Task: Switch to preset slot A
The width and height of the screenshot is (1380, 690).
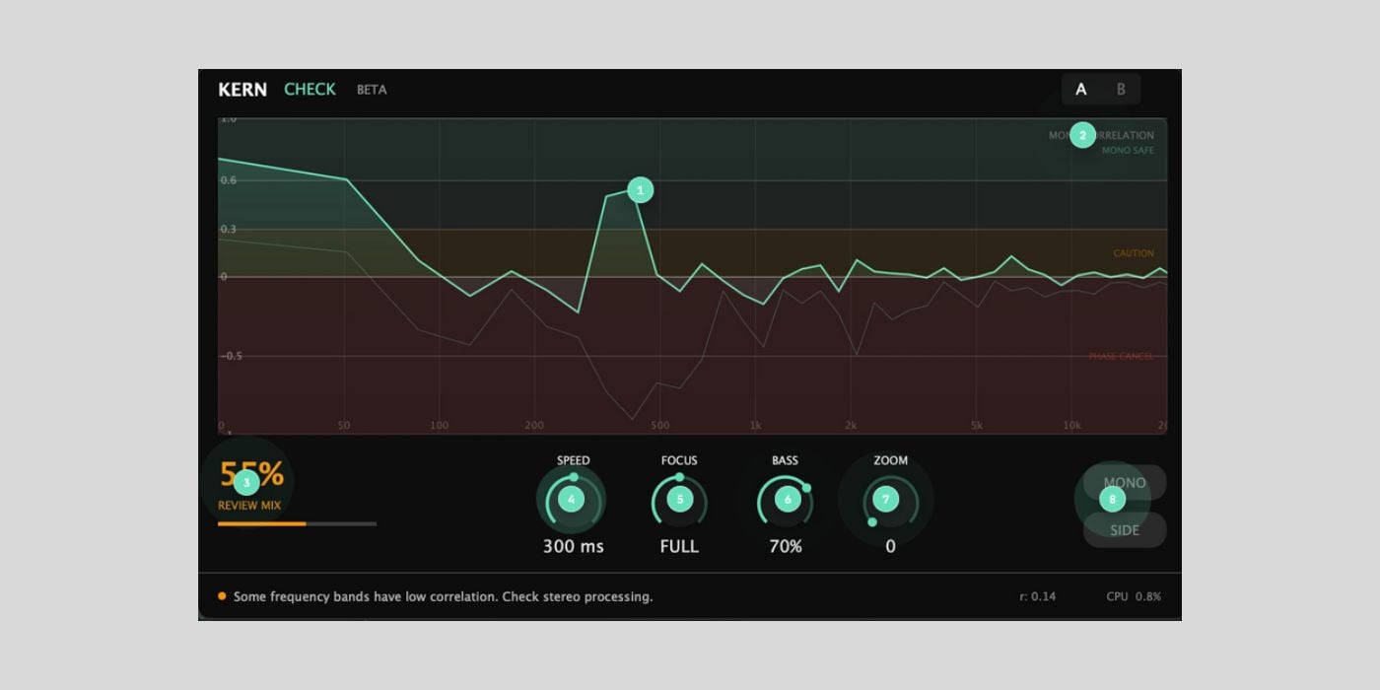Action: pos(1080,89)
